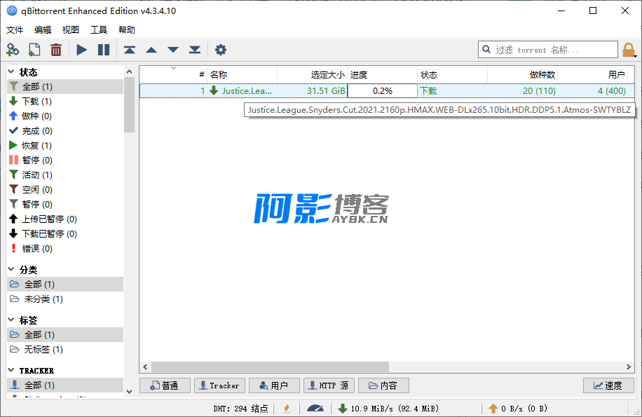Viewport: 642px width, 417px height.
Task: Switch to the HTTP 源 tab
Action: 329,385
